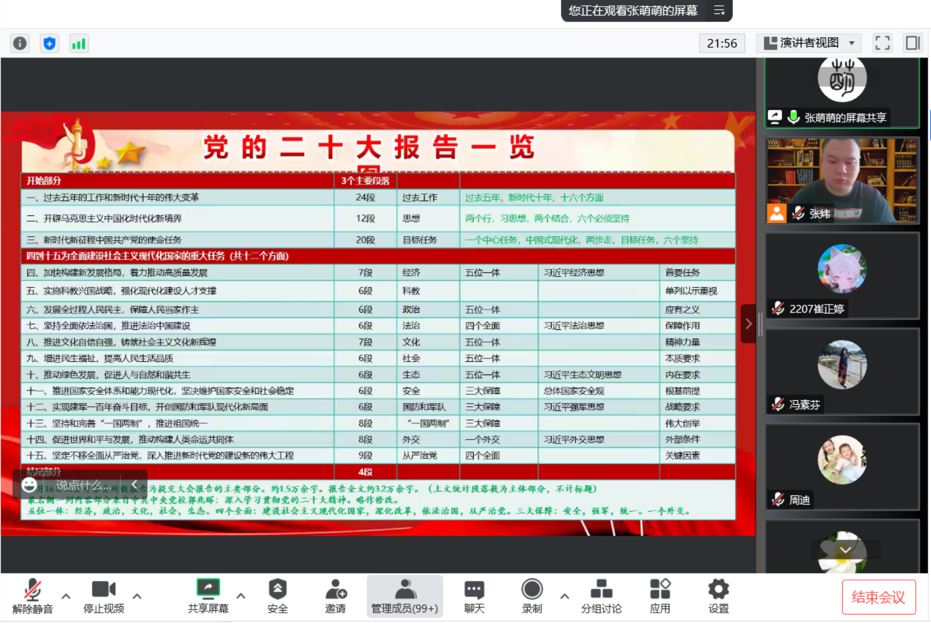Open the 演讲者视图 view dropdown
Image resolution: width=931 pixels, height=623 pixels.
click(x=809, y=43)
